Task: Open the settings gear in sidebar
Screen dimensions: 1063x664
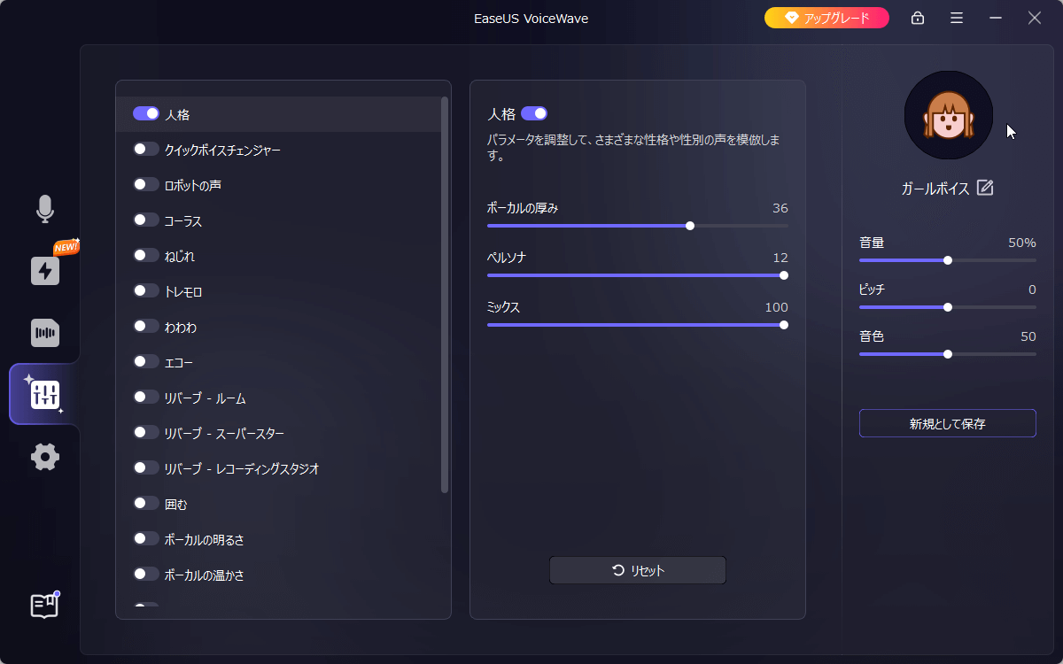Action: click(44, 457)
